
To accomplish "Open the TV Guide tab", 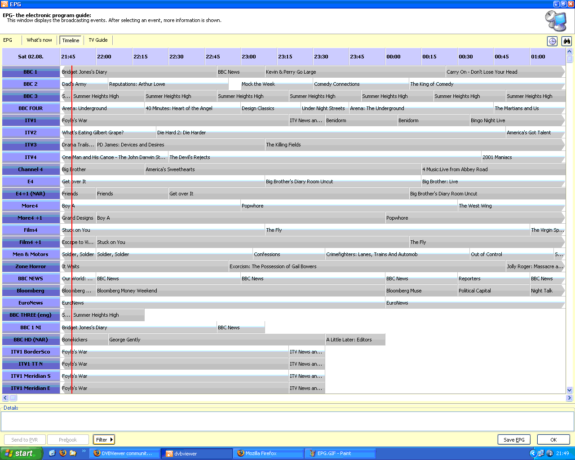I will (x=98, y=40).
